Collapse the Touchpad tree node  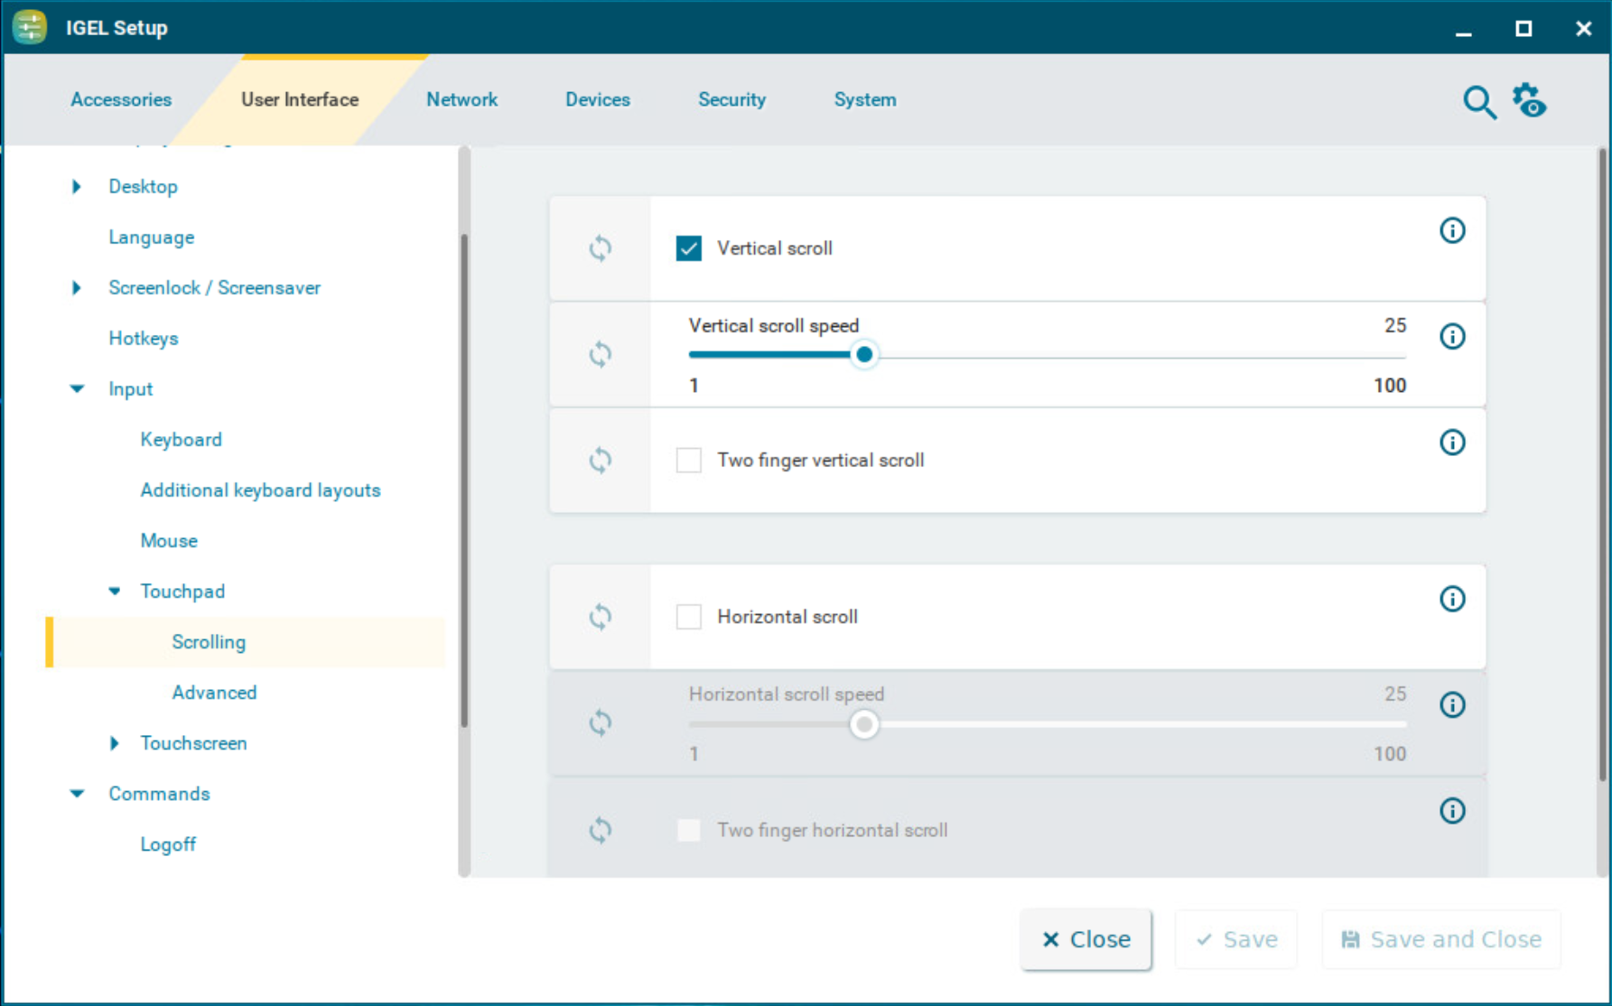115,591
